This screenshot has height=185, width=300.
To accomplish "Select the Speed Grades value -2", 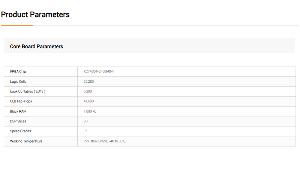I will coord(85,131).
